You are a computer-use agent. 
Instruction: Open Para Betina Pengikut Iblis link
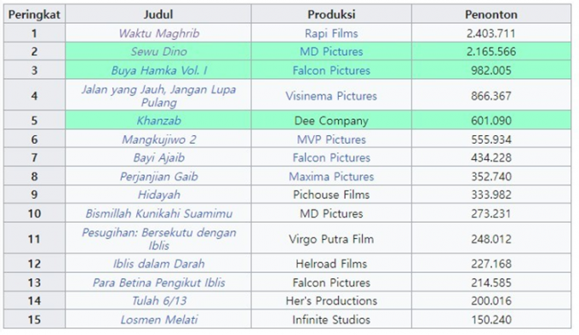coord(158,282)
